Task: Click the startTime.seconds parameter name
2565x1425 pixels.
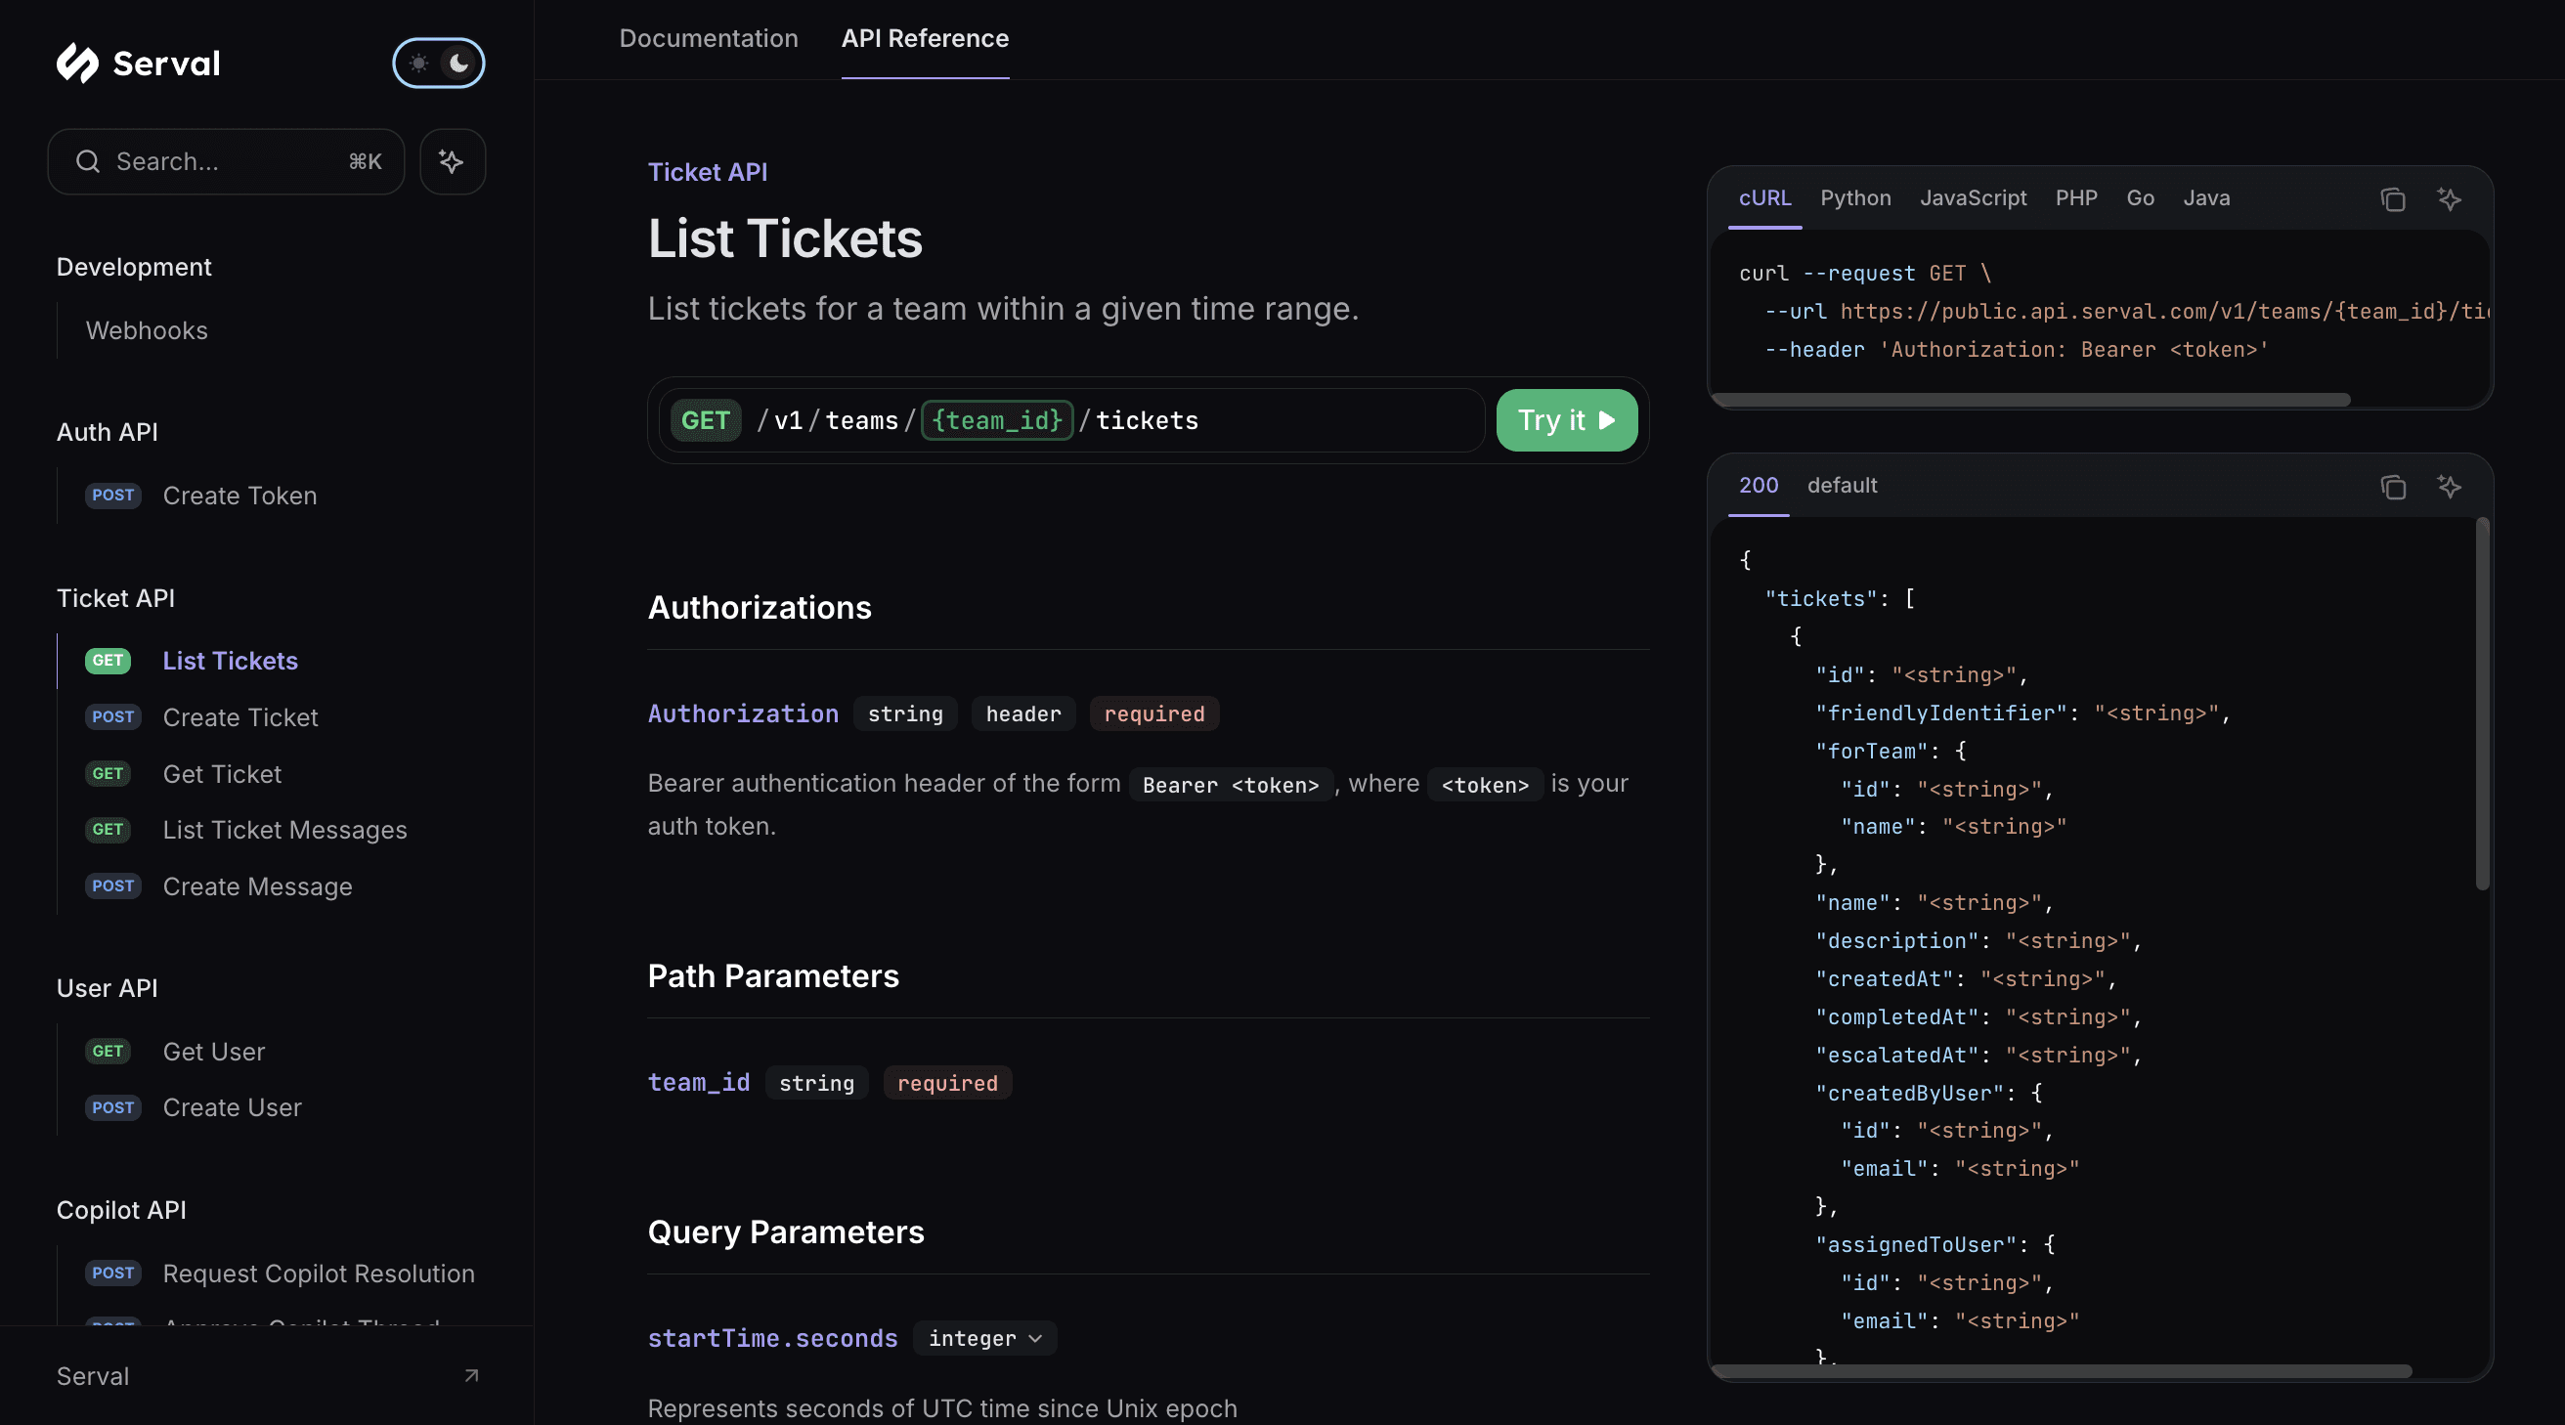Action: pos(772,1338)
